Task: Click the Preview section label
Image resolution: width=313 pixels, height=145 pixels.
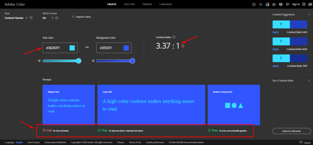Action: pos(47,80)
